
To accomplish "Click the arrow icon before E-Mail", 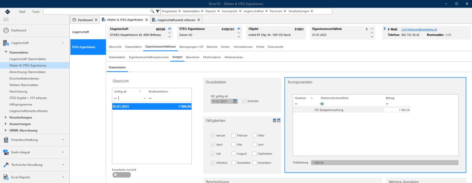I will click(385, 29).
